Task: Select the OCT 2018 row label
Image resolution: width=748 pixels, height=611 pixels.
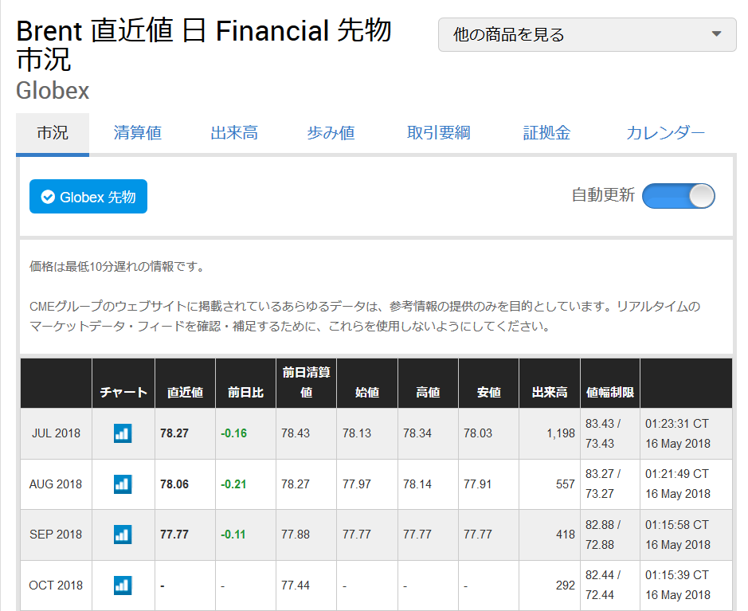Action: (56, 586)
